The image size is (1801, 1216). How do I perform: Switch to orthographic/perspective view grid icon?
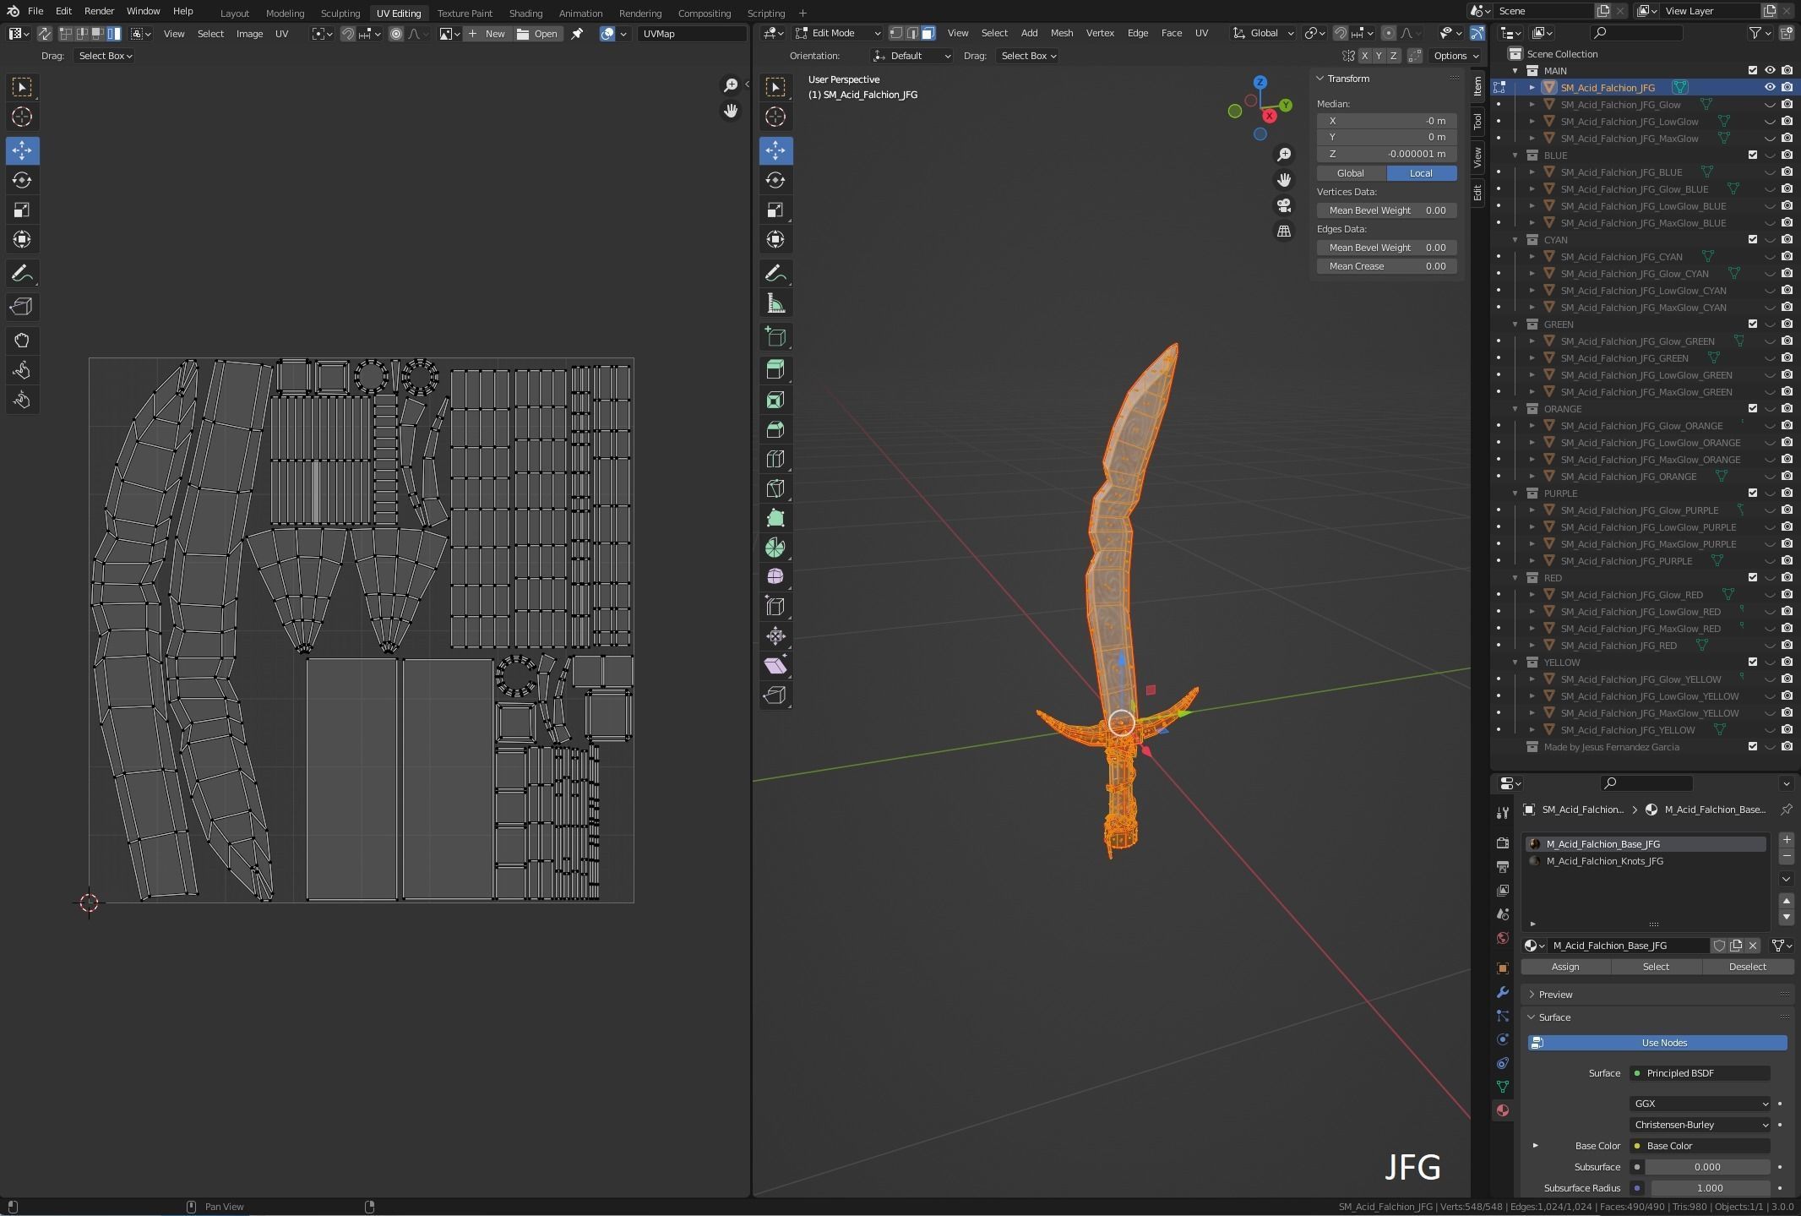[1284, 231]
